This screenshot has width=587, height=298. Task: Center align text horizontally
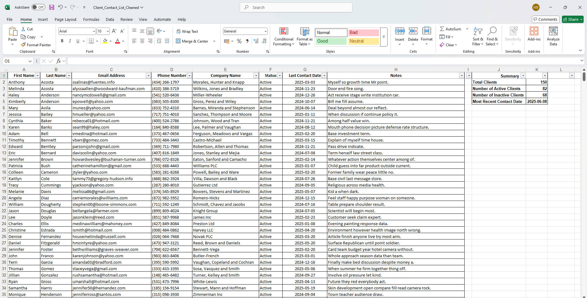click(142, 41)
